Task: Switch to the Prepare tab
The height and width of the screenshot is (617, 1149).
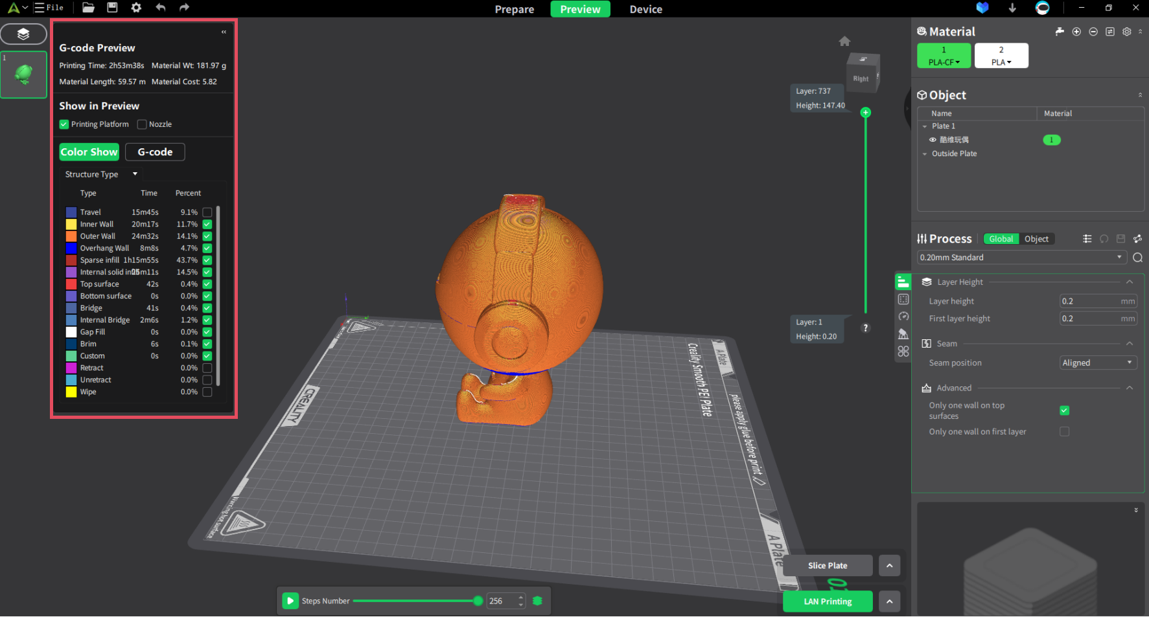Action: click(514, 9)
